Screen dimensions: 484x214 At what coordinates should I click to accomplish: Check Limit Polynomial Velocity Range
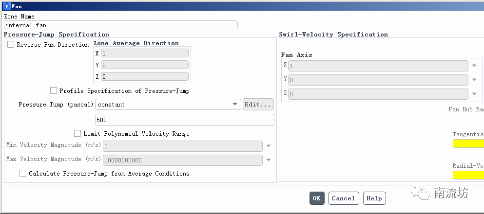(77, 133)
